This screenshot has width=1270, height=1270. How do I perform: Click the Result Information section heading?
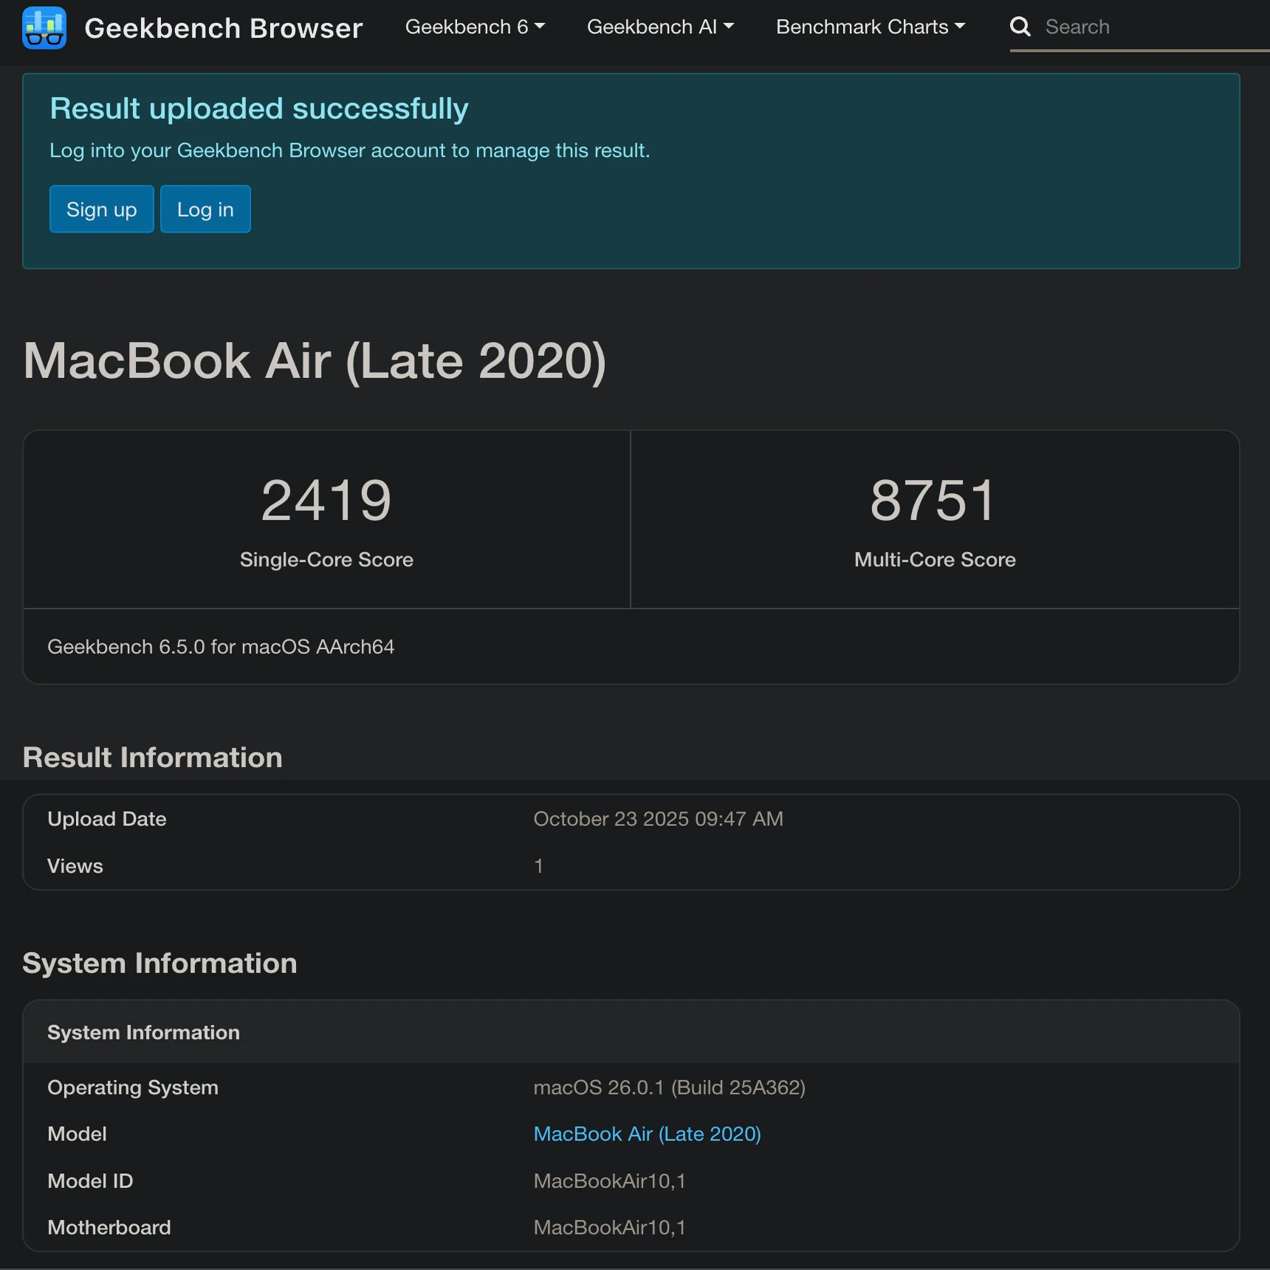coord(152,758)
